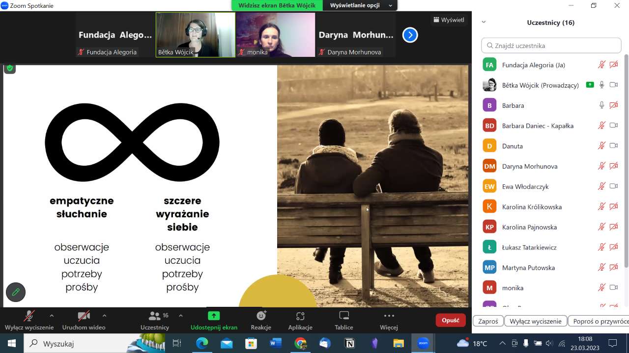This screenshot has width=629, height=353.
Task: Turn on camera with Uruchom wideo
Action: pos(84,316)
